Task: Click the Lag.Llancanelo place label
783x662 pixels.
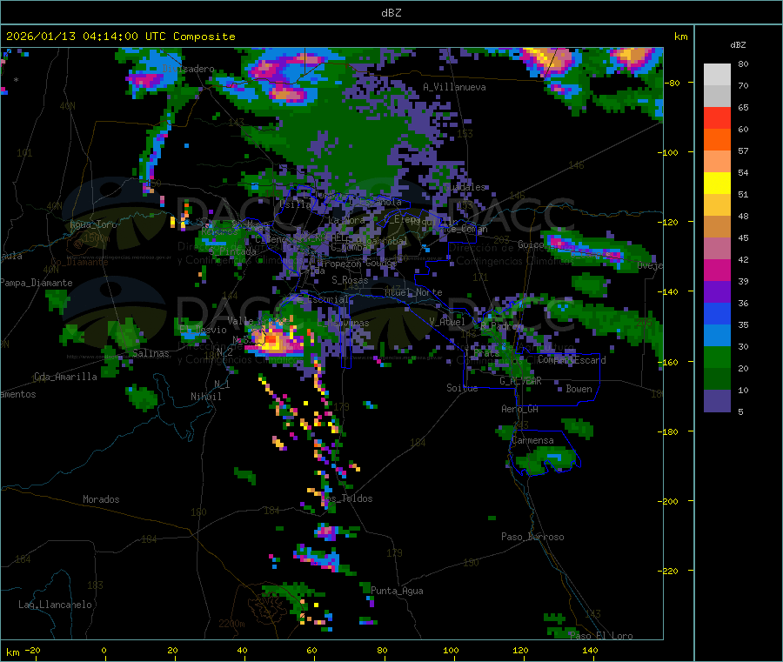Action: (55, 605)
